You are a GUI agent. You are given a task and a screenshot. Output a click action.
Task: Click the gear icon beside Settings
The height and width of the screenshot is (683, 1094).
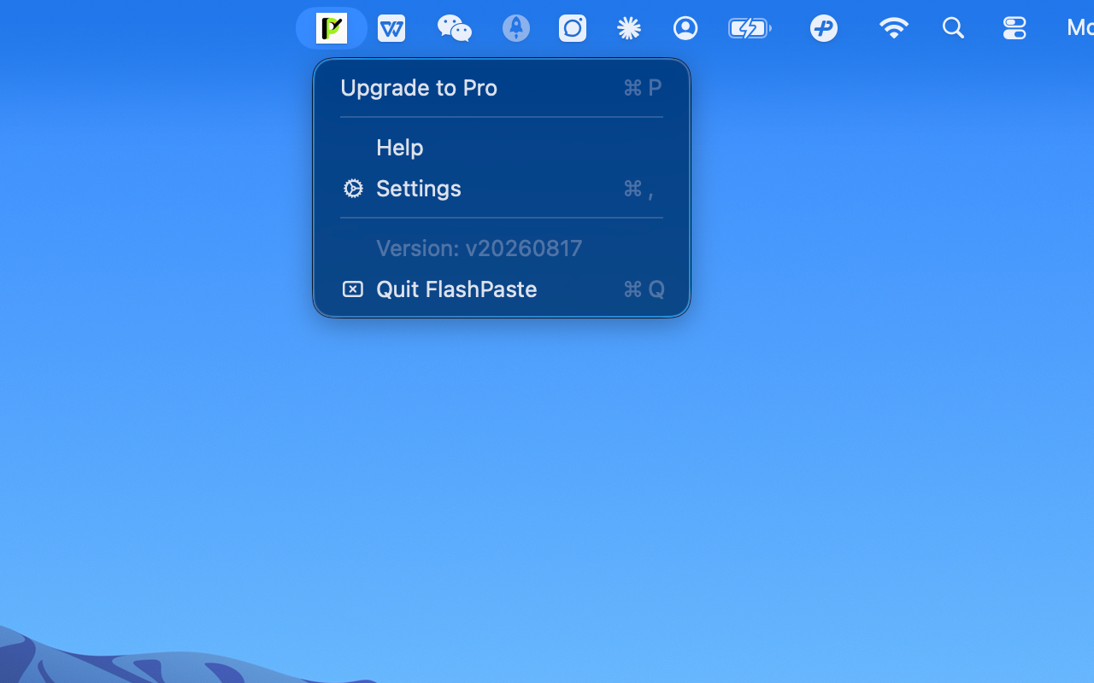coord(353,189)
